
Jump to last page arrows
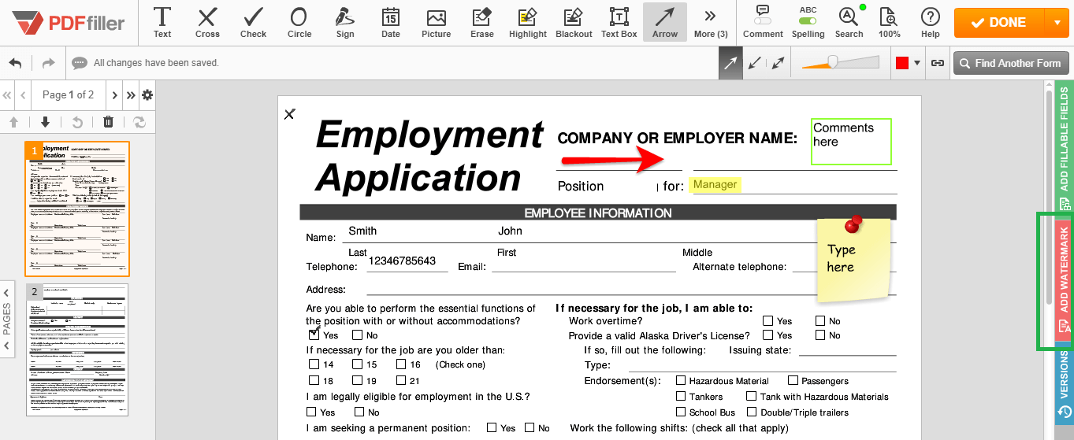(131, 95)
